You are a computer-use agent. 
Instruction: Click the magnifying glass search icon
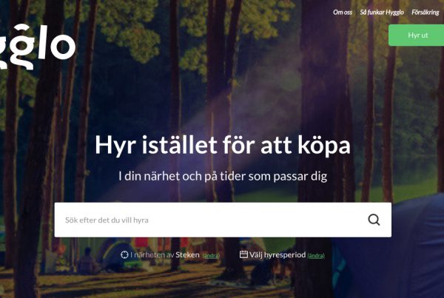click(x=374, y=220)
